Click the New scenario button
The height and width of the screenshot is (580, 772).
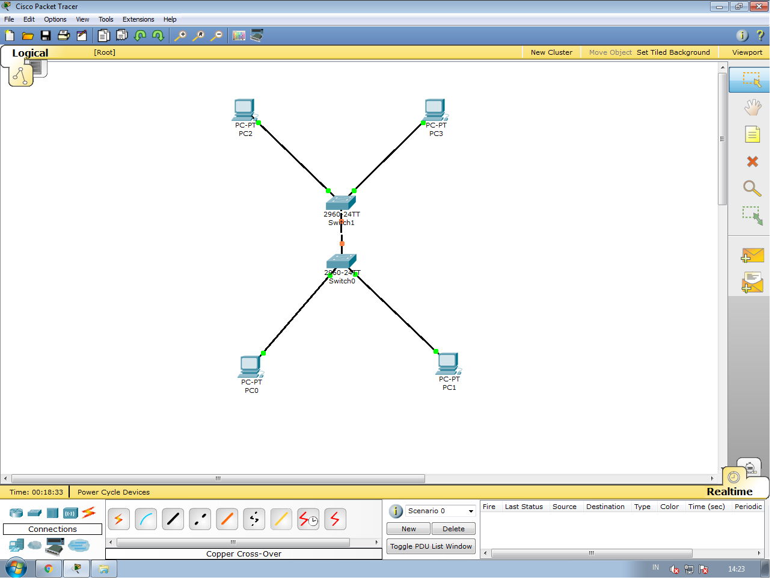tap(409, 530)
